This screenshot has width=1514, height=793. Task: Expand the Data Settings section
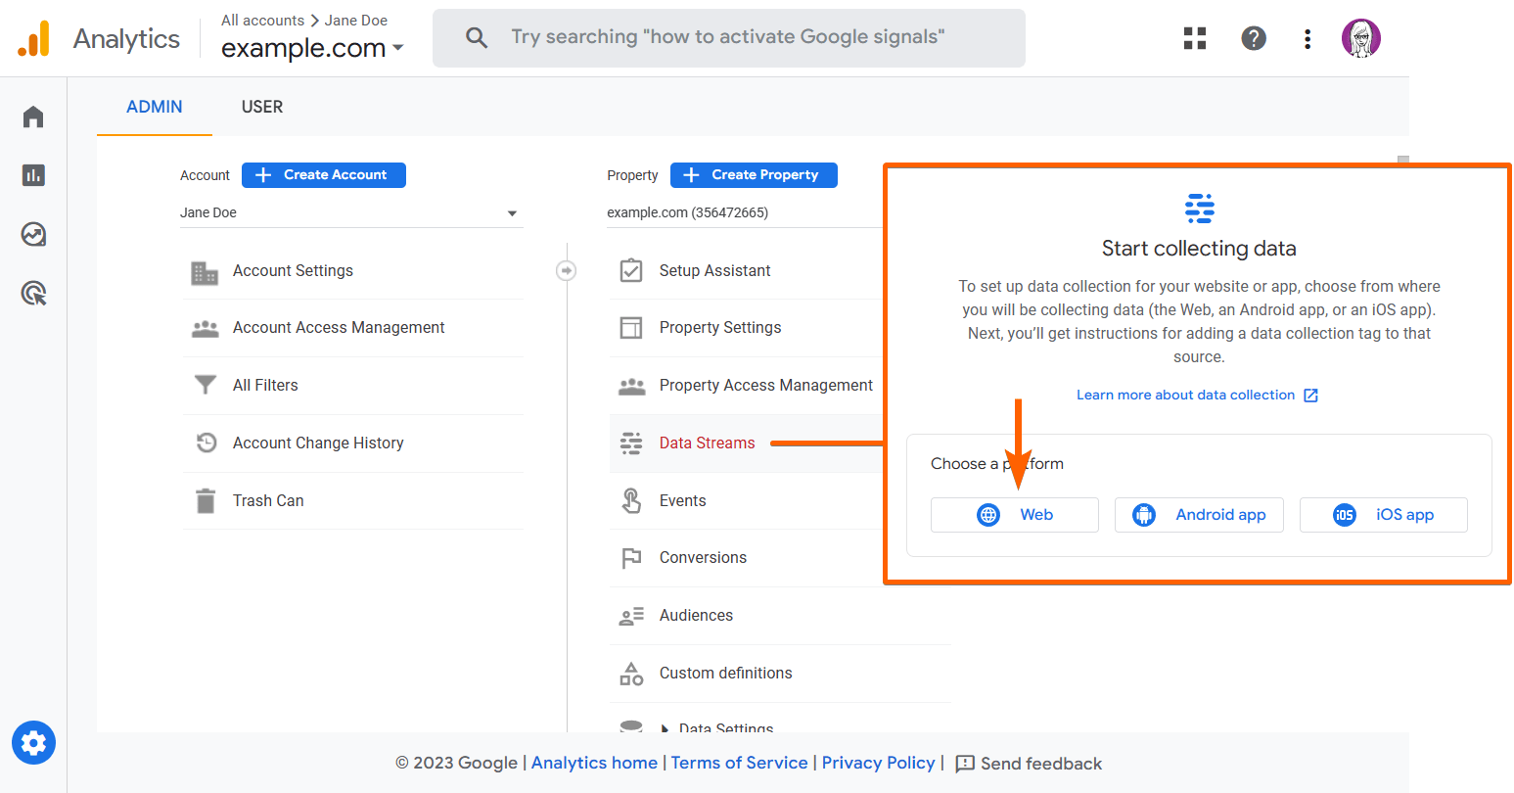(716, 728)
